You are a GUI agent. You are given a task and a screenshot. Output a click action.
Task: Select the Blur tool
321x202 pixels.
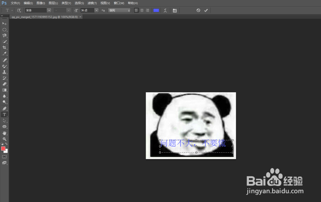(4, 96)
